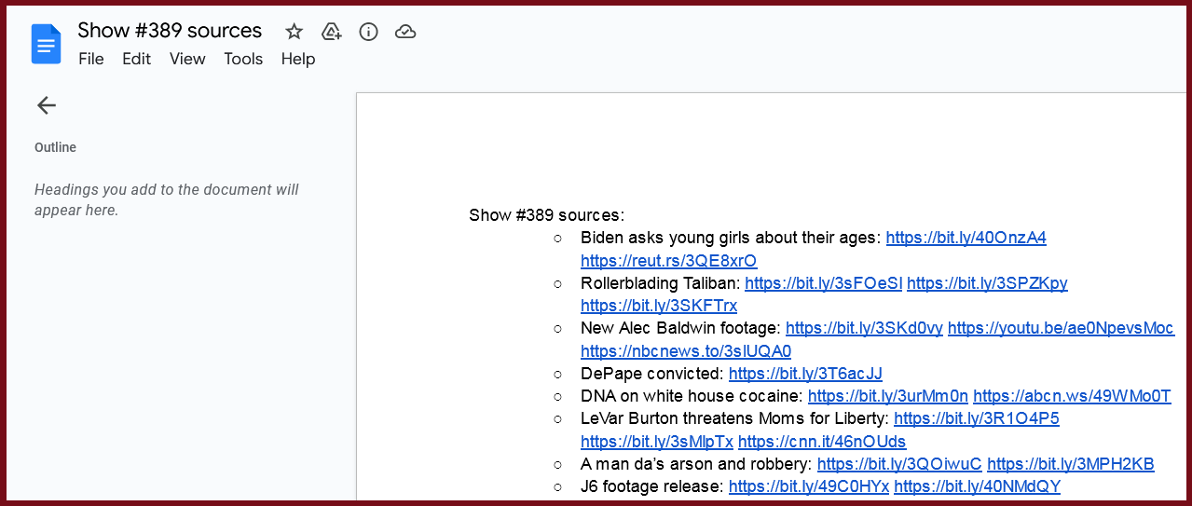1192x506 pixels.
Task: Open link https://nbcnews.to/3sIUQA0
Action: coord(686,350)
